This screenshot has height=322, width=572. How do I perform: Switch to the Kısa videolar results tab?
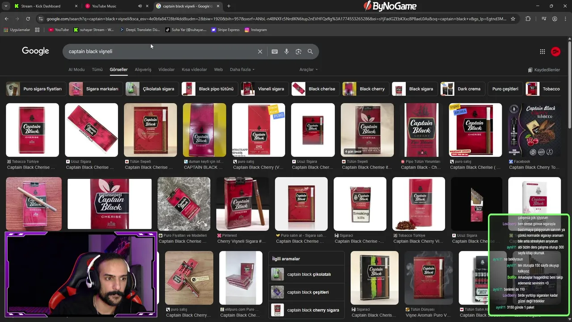(x=194, y=70)
